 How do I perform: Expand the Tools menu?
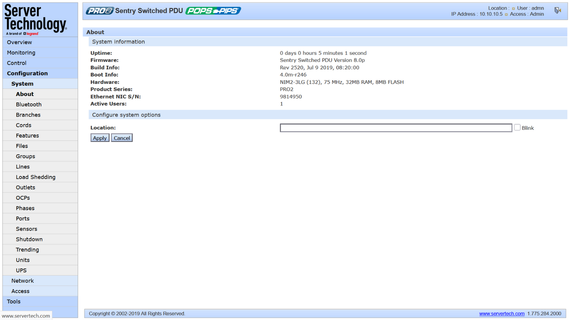coord(40,301)
